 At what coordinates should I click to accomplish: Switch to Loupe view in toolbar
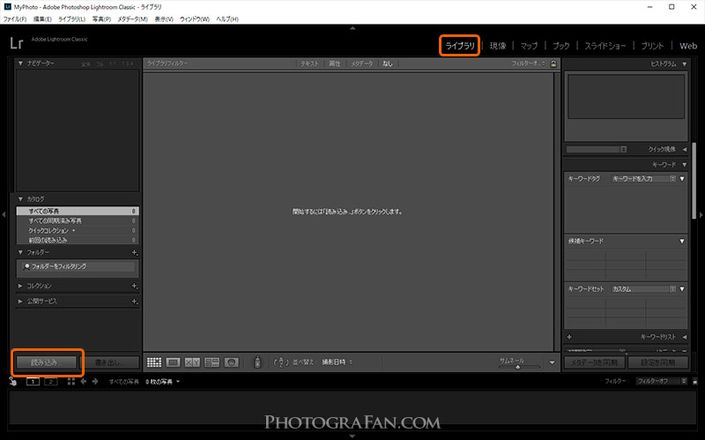173,362
